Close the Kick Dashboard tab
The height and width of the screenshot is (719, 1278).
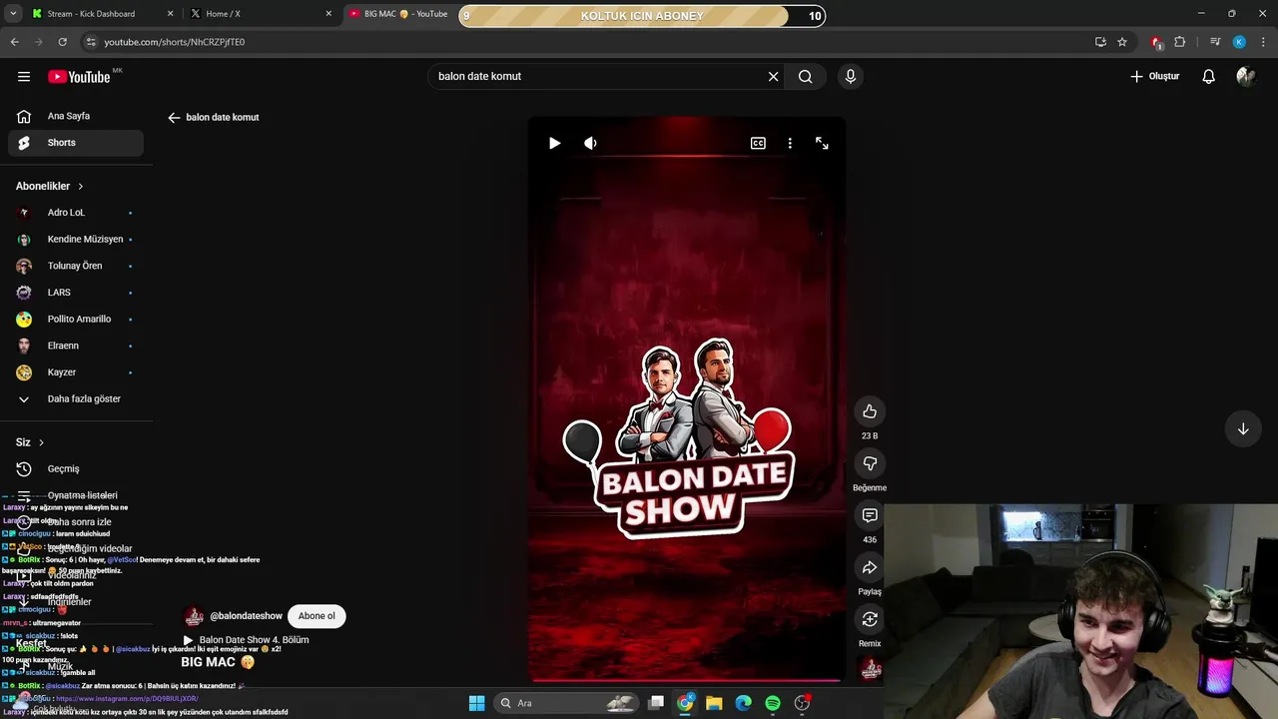click(170, 14)
